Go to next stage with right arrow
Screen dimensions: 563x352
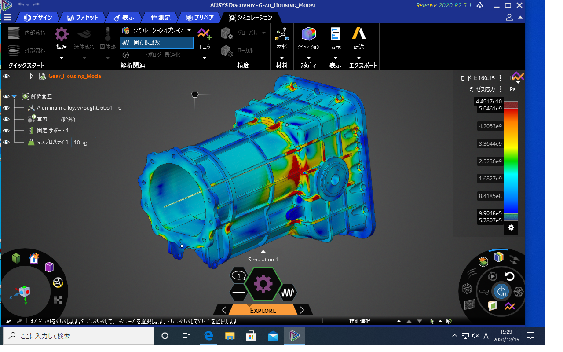point(302,310)
